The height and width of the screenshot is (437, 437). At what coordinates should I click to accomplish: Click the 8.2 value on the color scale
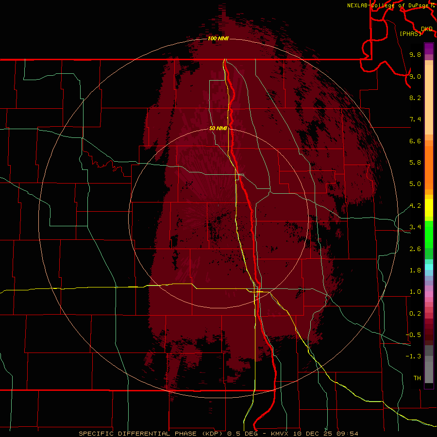click(x=415, y=98)
